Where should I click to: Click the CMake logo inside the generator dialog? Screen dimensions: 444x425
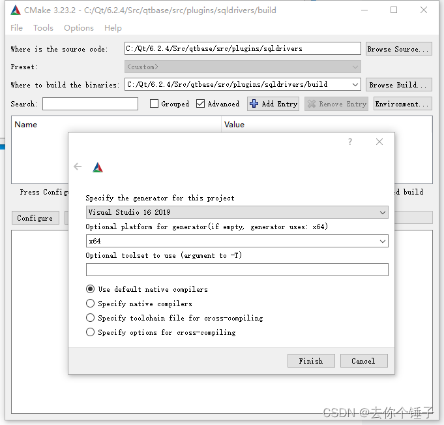tap(98, 167)
